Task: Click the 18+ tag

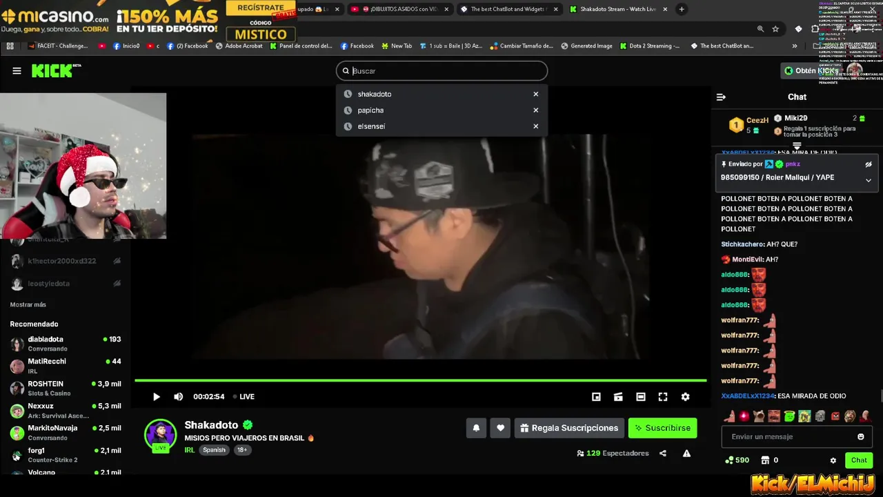Action: 242,450
